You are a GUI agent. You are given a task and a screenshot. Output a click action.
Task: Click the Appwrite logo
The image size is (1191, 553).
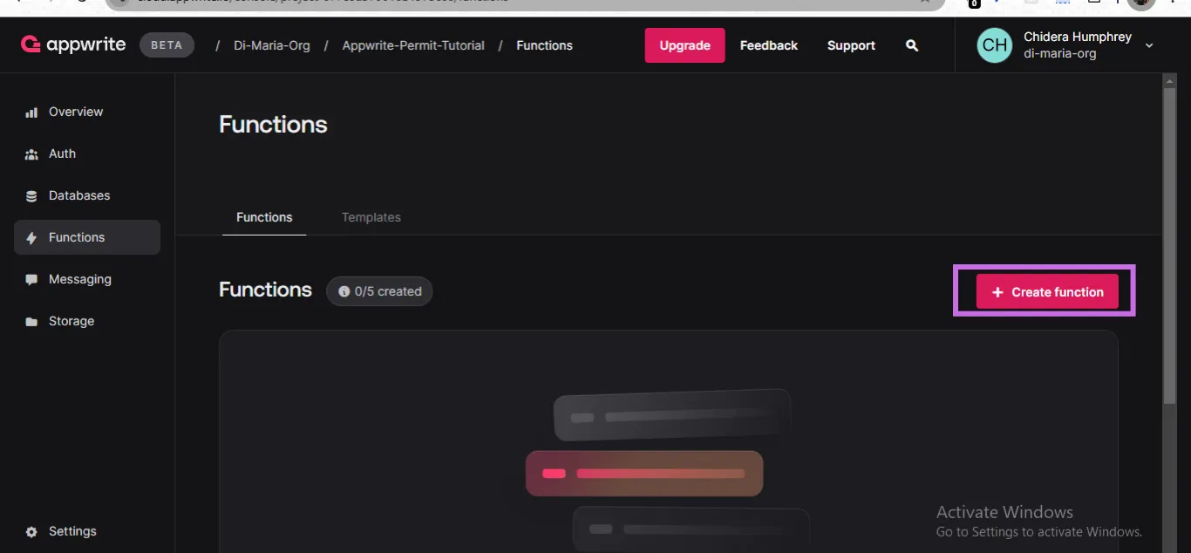pyautogui.click(x=73, y=44)
